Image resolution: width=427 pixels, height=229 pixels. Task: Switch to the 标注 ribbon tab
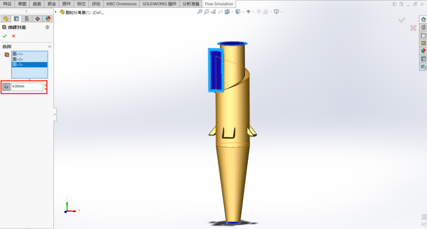pos(81,4)
